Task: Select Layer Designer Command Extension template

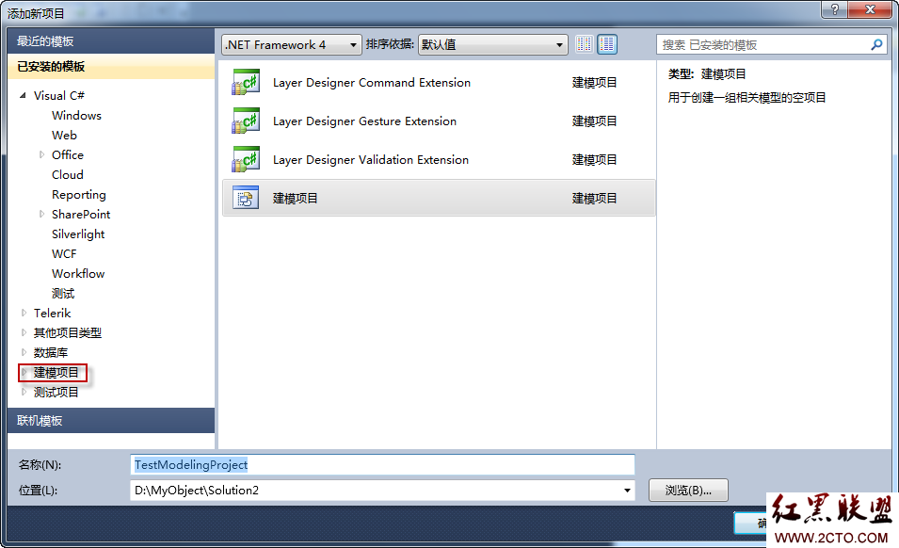Action: coord(439,83)
